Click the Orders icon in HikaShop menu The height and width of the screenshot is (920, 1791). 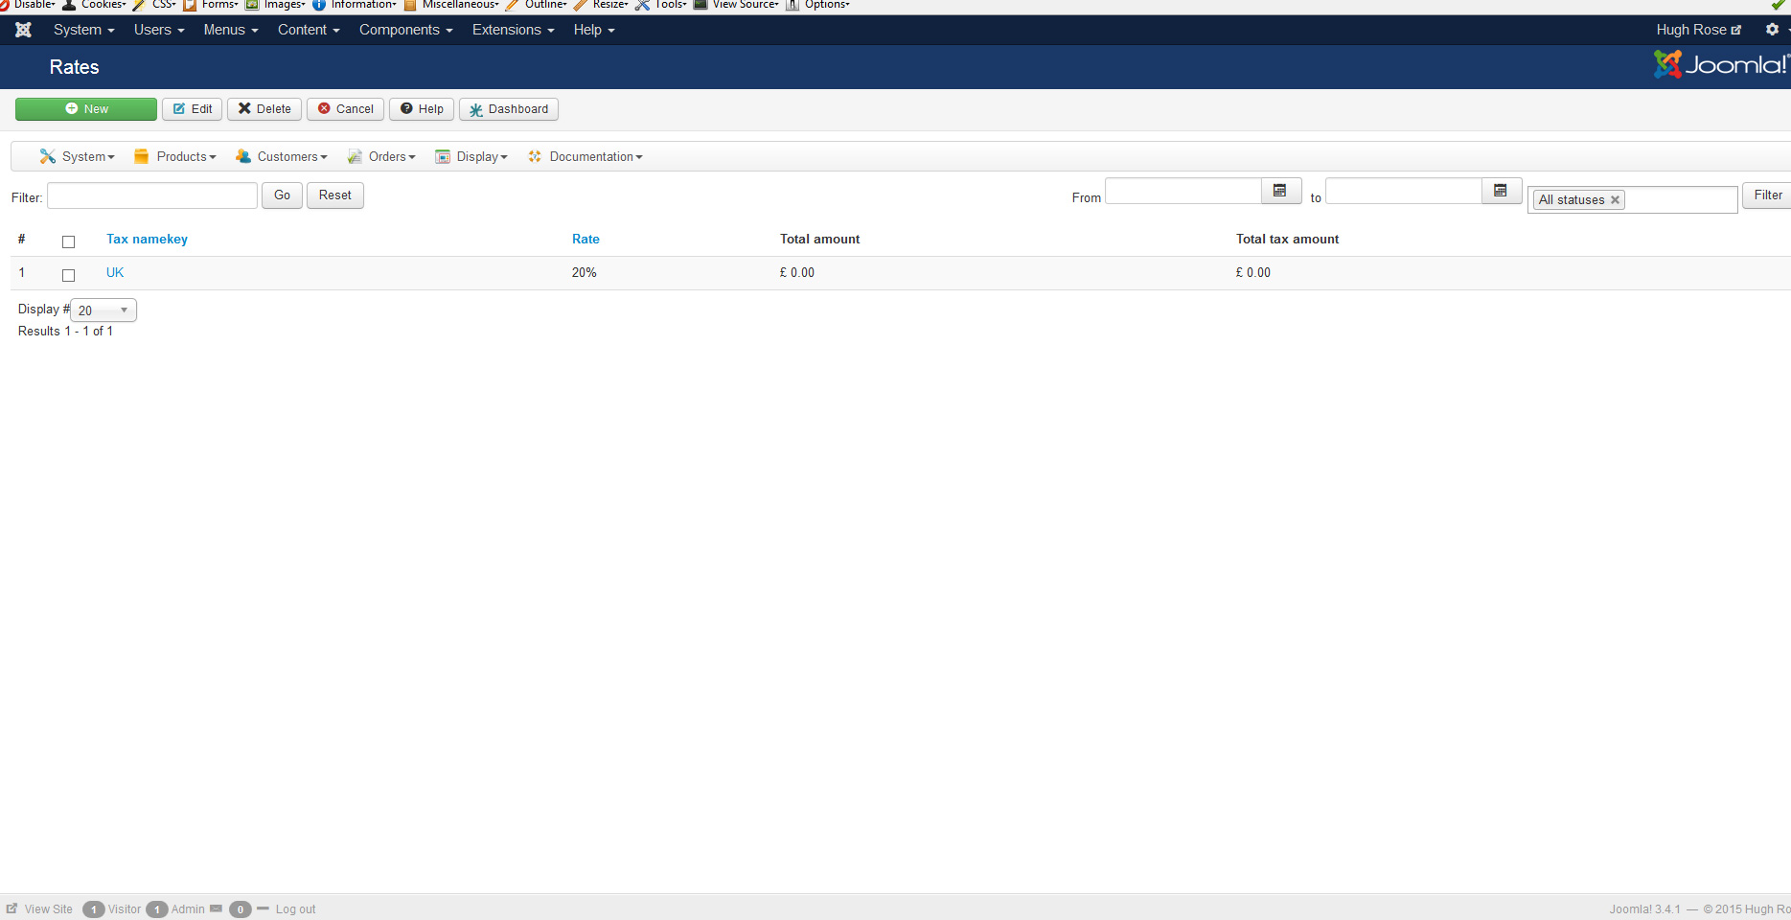pyautogui.click(x=355, y=156)
